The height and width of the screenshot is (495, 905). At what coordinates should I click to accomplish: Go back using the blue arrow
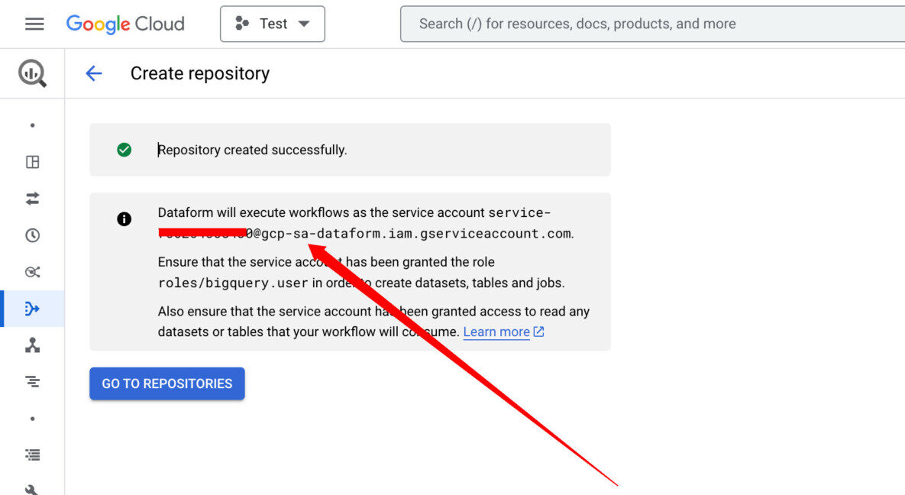click(x=93, y=73)
